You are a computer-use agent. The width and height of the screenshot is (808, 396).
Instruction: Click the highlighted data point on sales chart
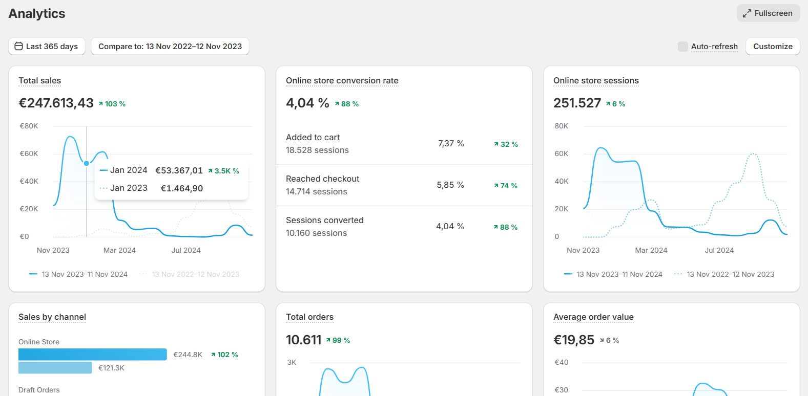coord(87,163)
